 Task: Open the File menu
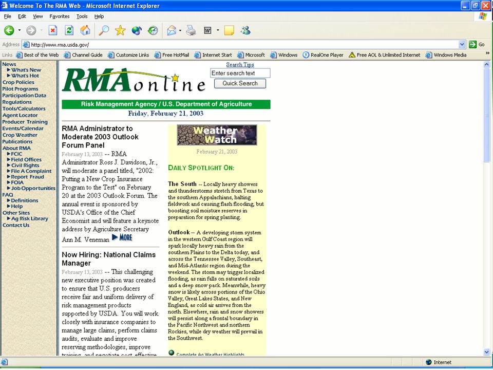click(8, 16)
